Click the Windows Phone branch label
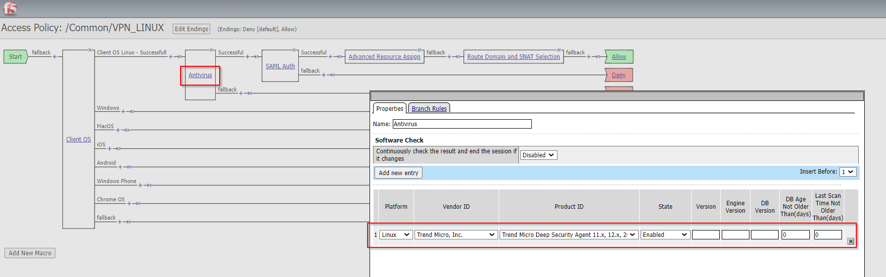 tap(116, 181)
